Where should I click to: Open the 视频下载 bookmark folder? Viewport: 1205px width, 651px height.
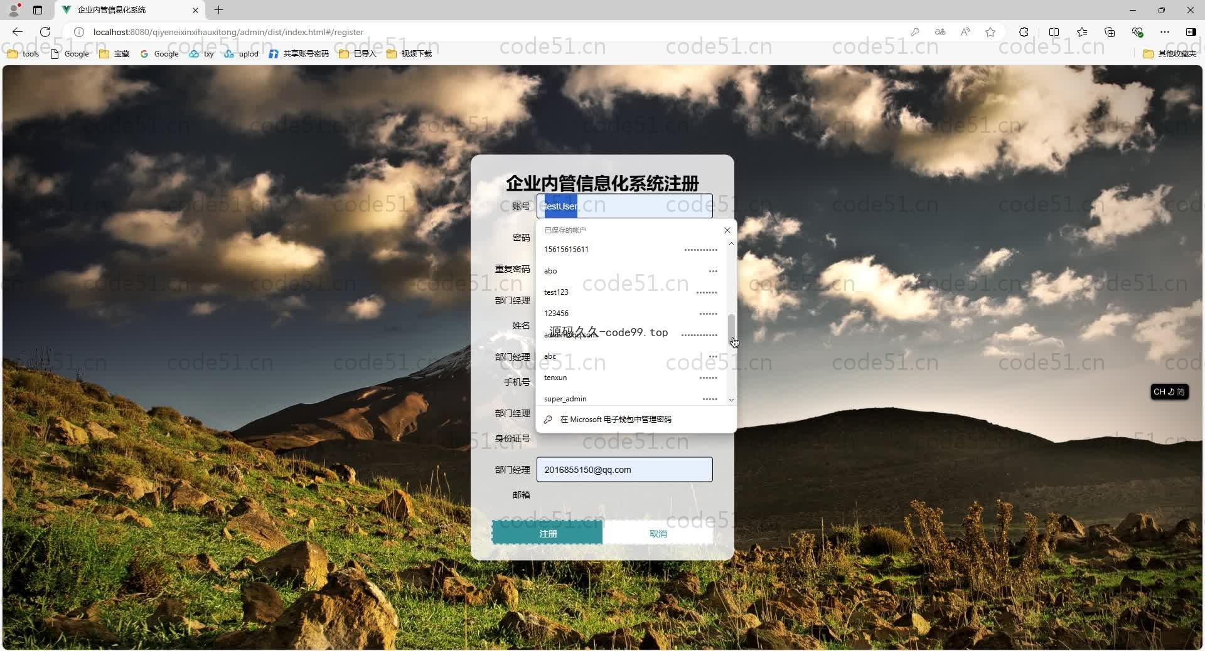pos(409,54)
